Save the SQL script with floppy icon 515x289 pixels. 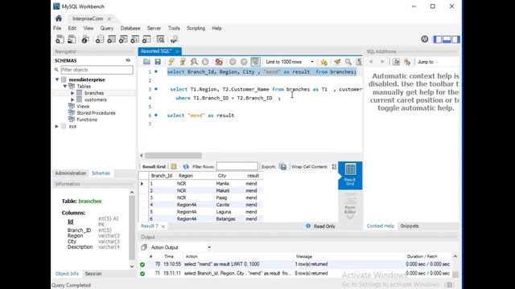click(x=158, y=62)
